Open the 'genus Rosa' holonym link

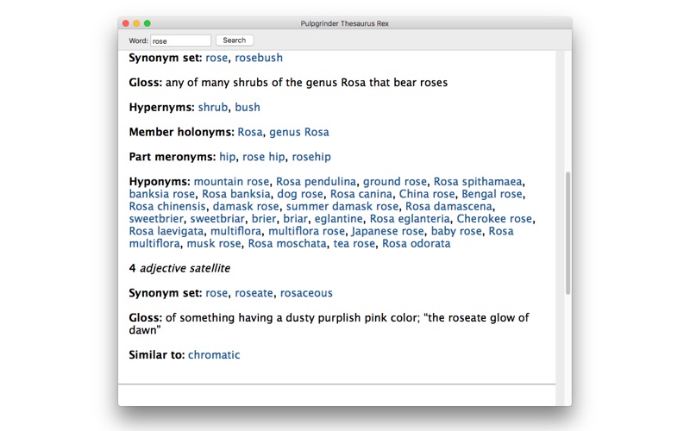(x=299, y=132)
